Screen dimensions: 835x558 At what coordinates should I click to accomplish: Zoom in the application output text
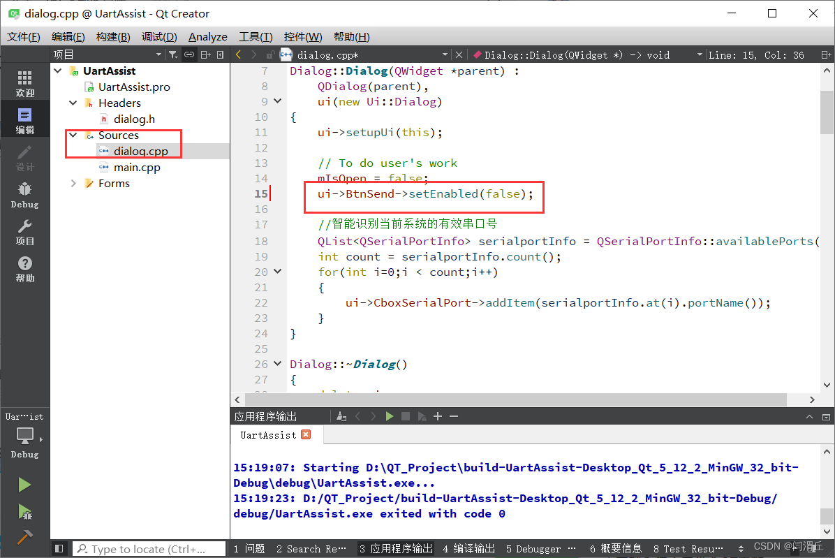tap(438, 416)
